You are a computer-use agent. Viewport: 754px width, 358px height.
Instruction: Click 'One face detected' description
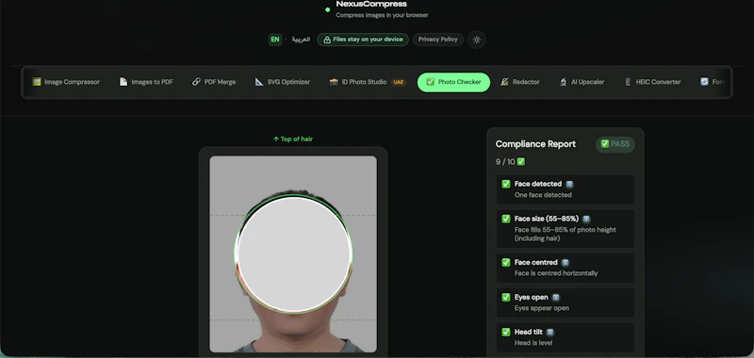pyautogui.click(x=543, y=195)
